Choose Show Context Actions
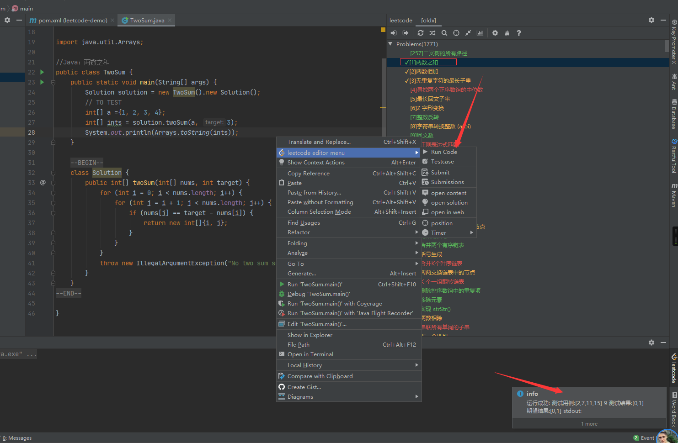This screenshot has height=443, width=678. tap(349, 162)
